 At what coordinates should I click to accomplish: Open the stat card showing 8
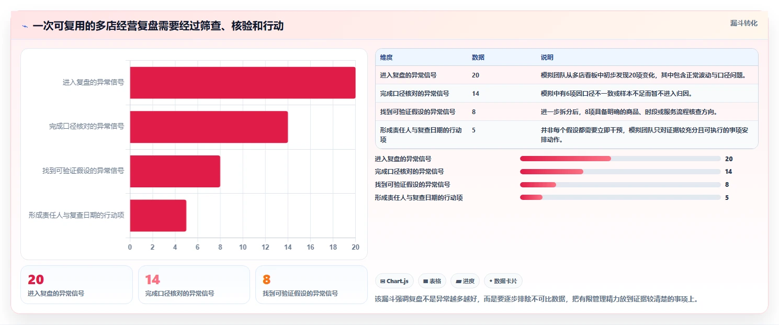[x=311, y=285]
